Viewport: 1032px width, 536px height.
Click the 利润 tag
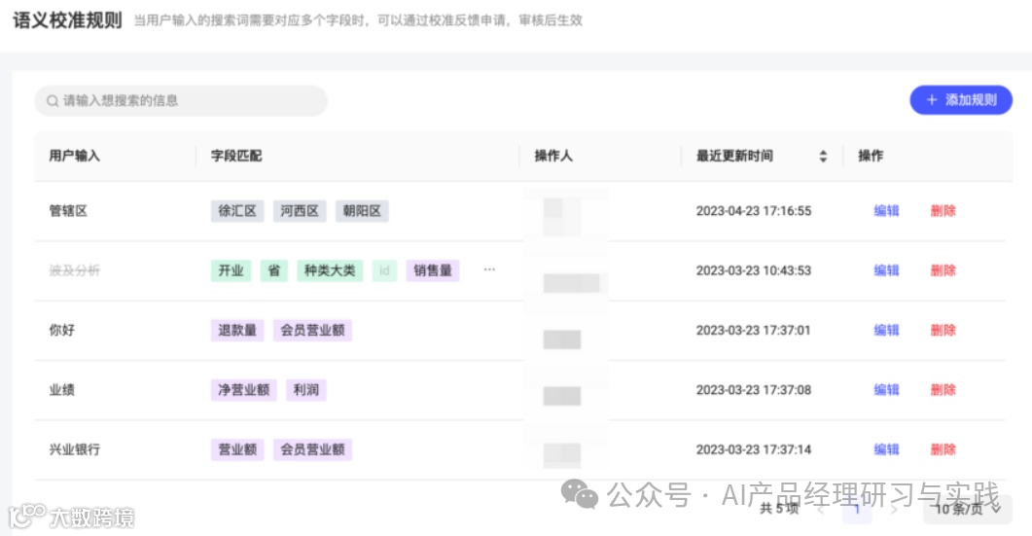(x=306, y=390)
